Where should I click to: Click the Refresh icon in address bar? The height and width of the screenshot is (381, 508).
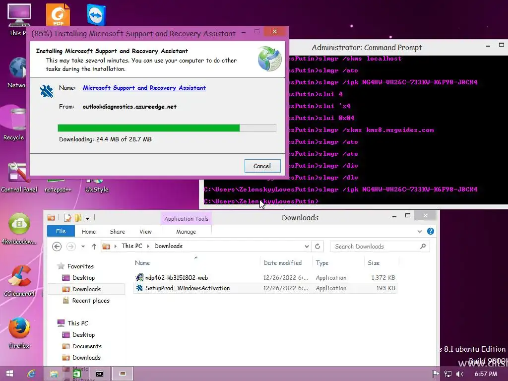[x=317, y=246]
